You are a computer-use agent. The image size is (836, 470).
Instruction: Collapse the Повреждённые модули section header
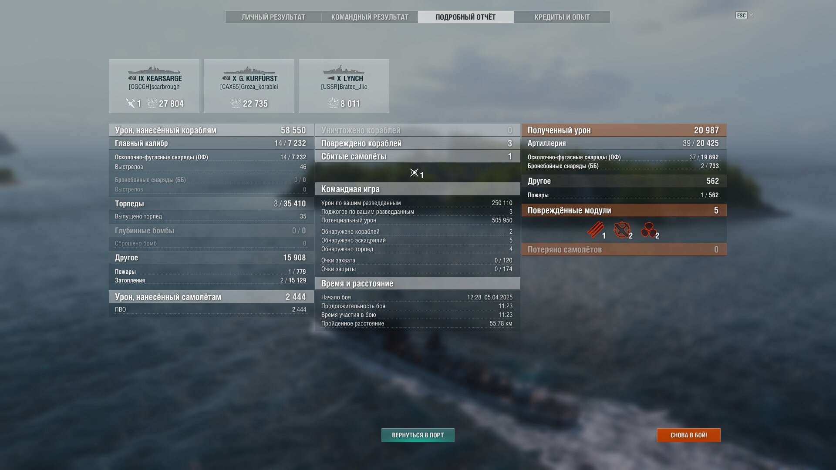[x=624, y=210]
